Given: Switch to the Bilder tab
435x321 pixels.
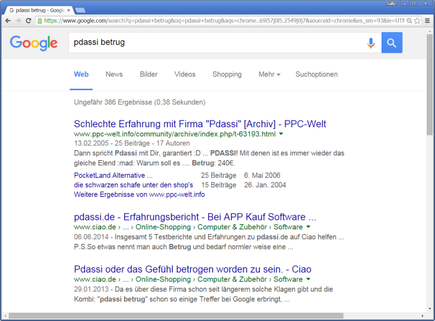Looking at the screenshot, I should tap(149, 75).
